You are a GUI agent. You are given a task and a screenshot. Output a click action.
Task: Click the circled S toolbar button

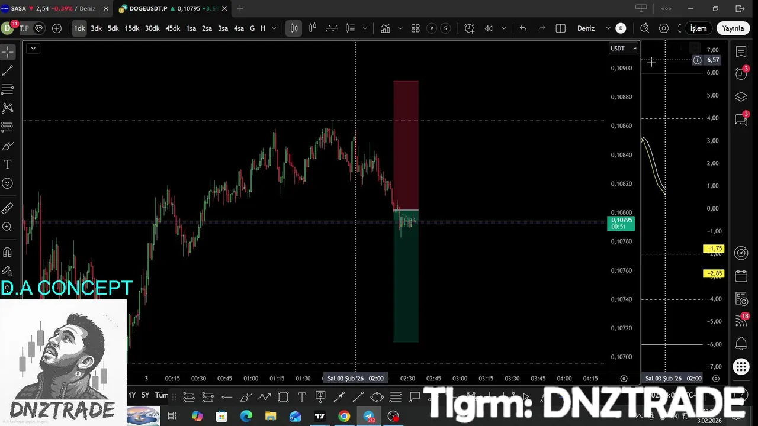[445, 28]
